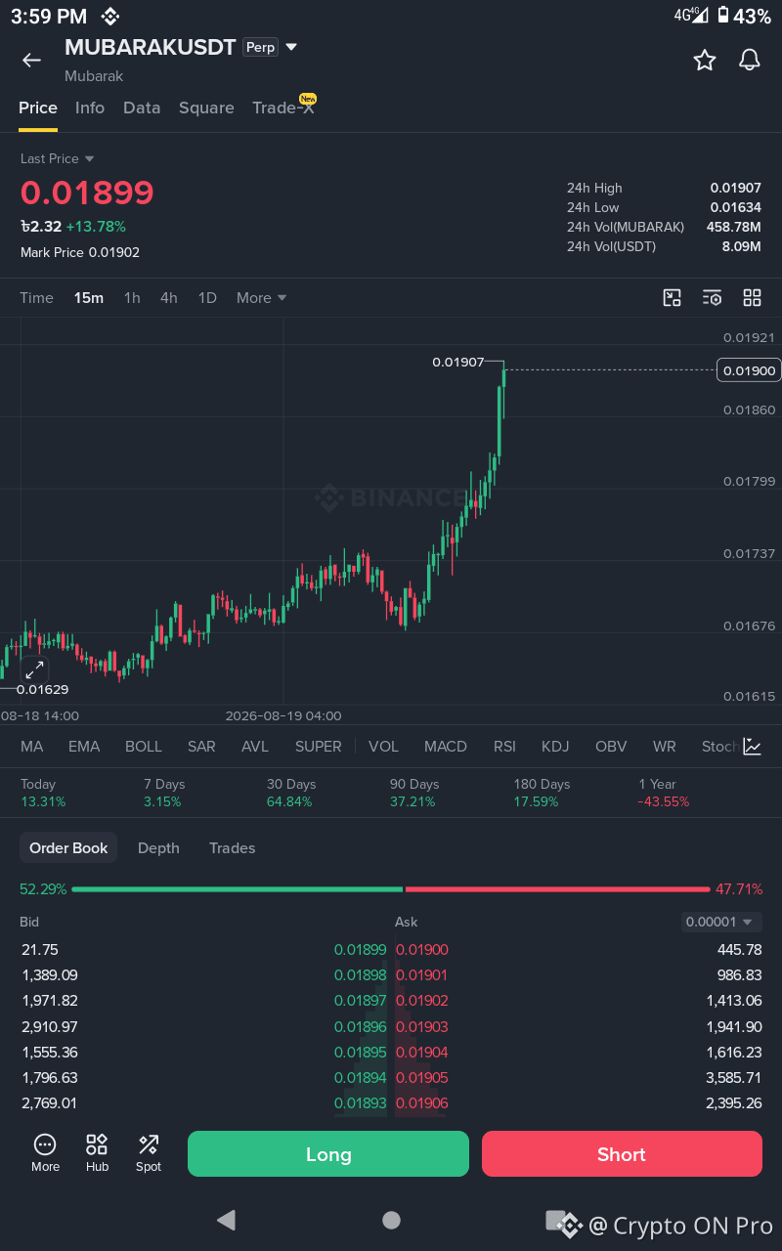Open the Last Price type dropdown
The image size is (782, 1251).
point(58,158)
